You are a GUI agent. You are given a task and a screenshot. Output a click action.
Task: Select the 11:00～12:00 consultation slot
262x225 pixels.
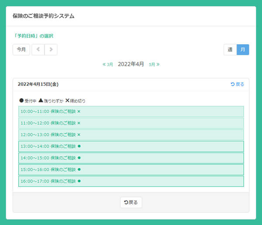pos(131,123)
